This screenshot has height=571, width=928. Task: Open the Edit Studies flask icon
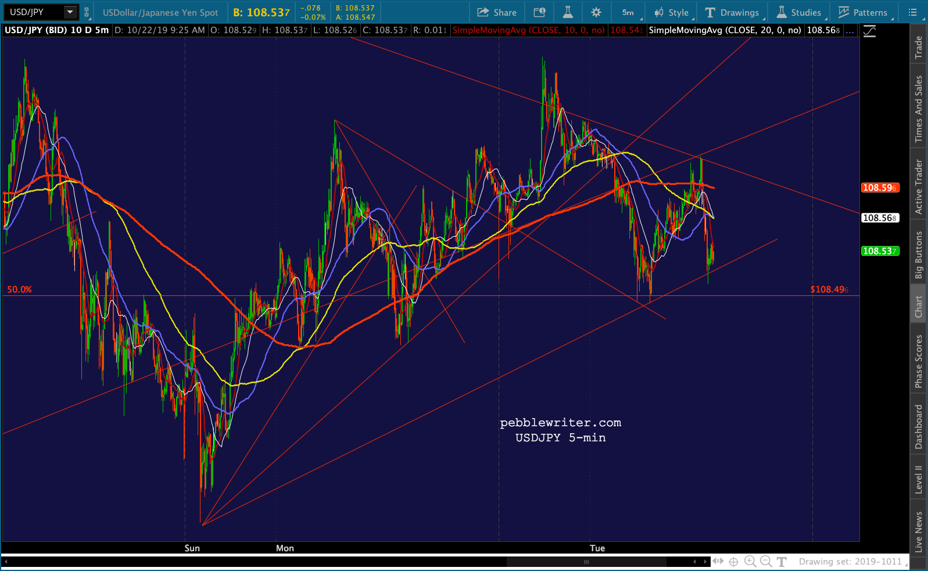pos(568,12)
